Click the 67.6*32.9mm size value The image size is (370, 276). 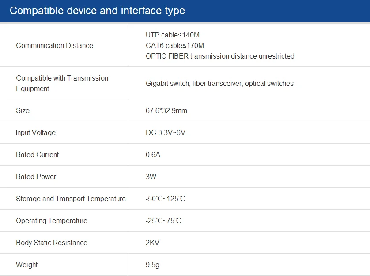coord(166,110)
